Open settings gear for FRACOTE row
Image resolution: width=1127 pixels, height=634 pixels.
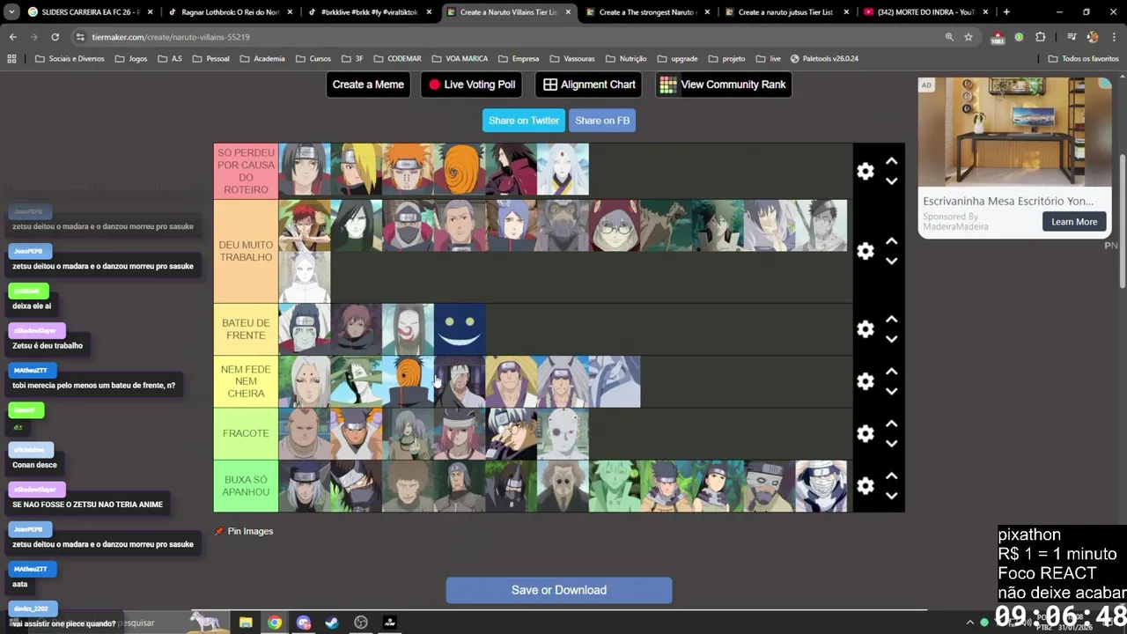click(866, 433)
